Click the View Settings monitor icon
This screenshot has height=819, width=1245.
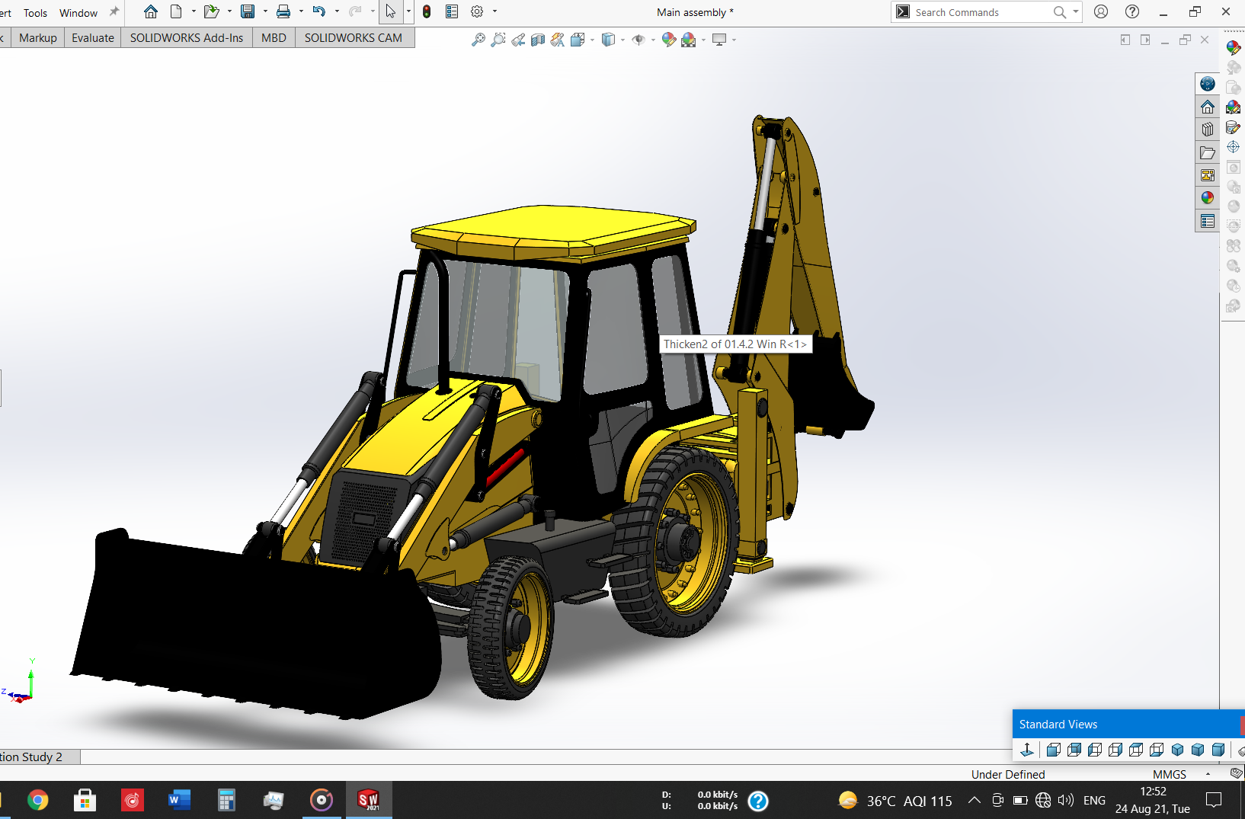pos(719,40)
